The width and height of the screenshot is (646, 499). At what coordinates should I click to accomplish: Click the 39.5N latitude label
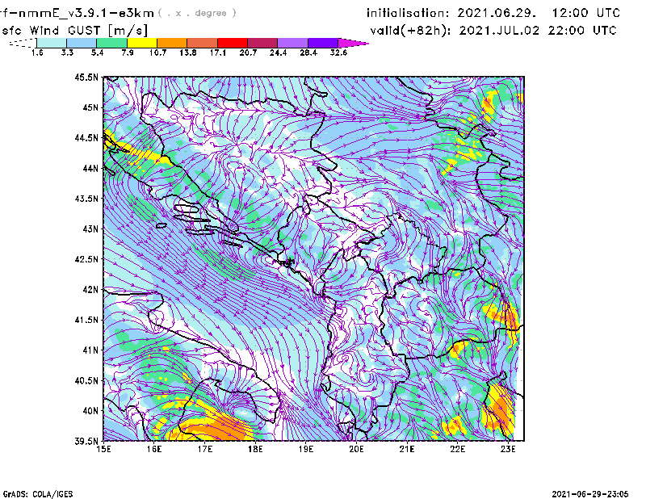[86, 441]
